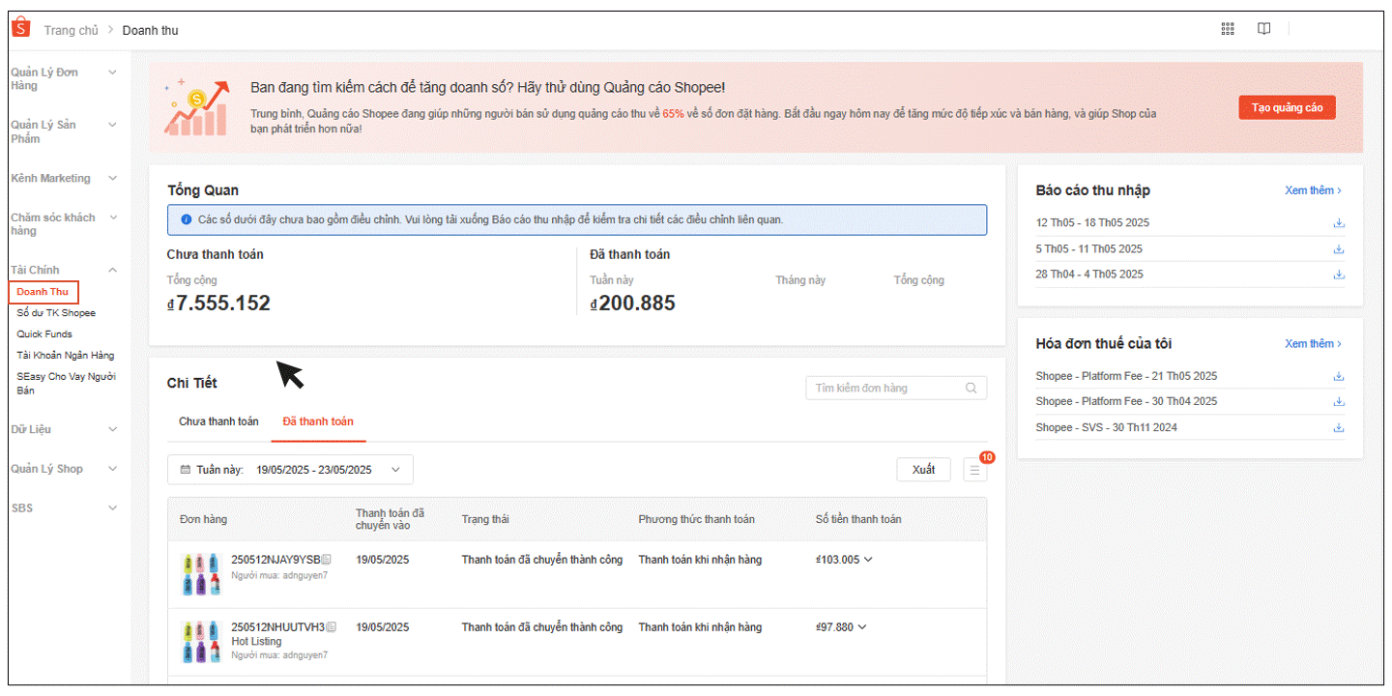Copy order ID 250512NJAY9YSB
1392x696 pixels.
(327, 560)
